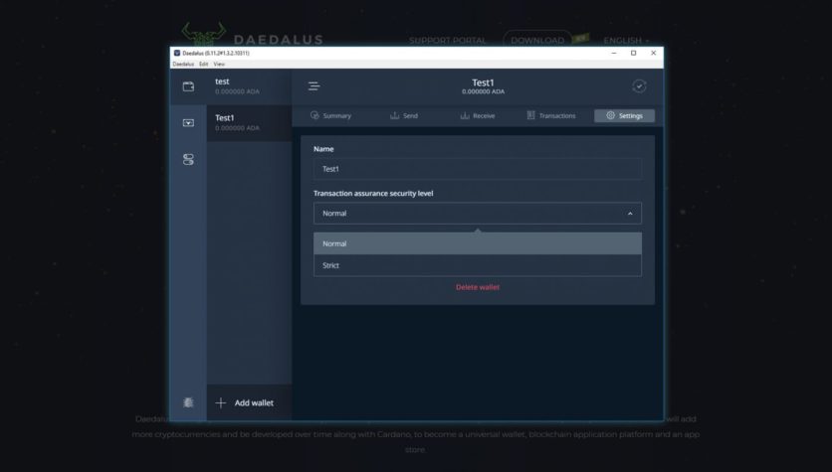
Task: Open the wallets section icon in sidebar
Action: (x=188, y=86)
